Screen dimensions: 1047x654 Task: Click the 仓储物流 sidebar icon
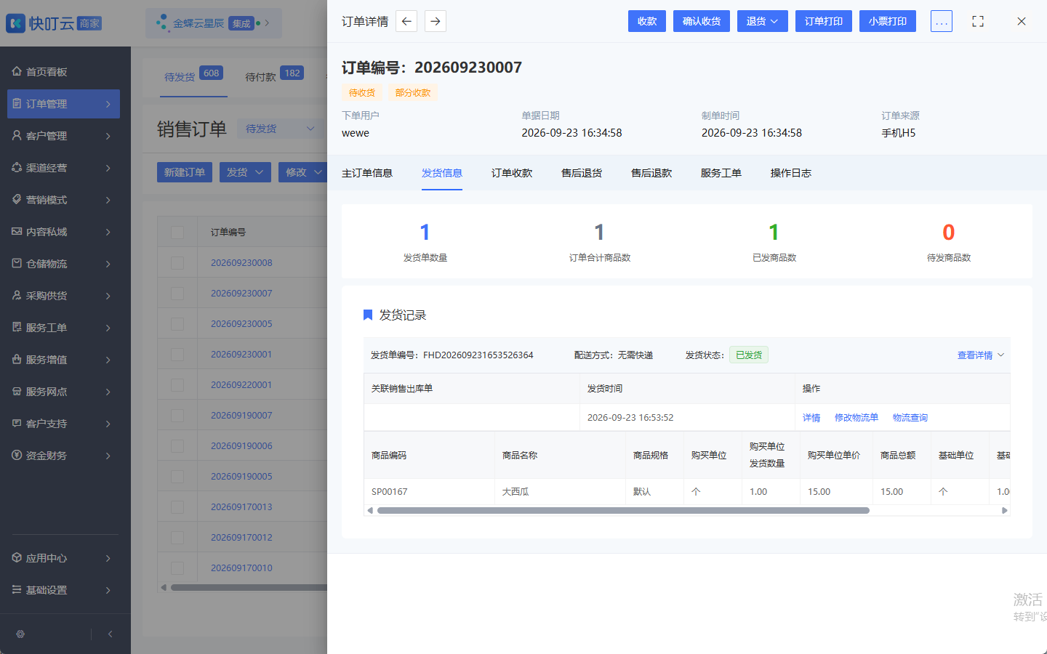[x=17, y=263]
